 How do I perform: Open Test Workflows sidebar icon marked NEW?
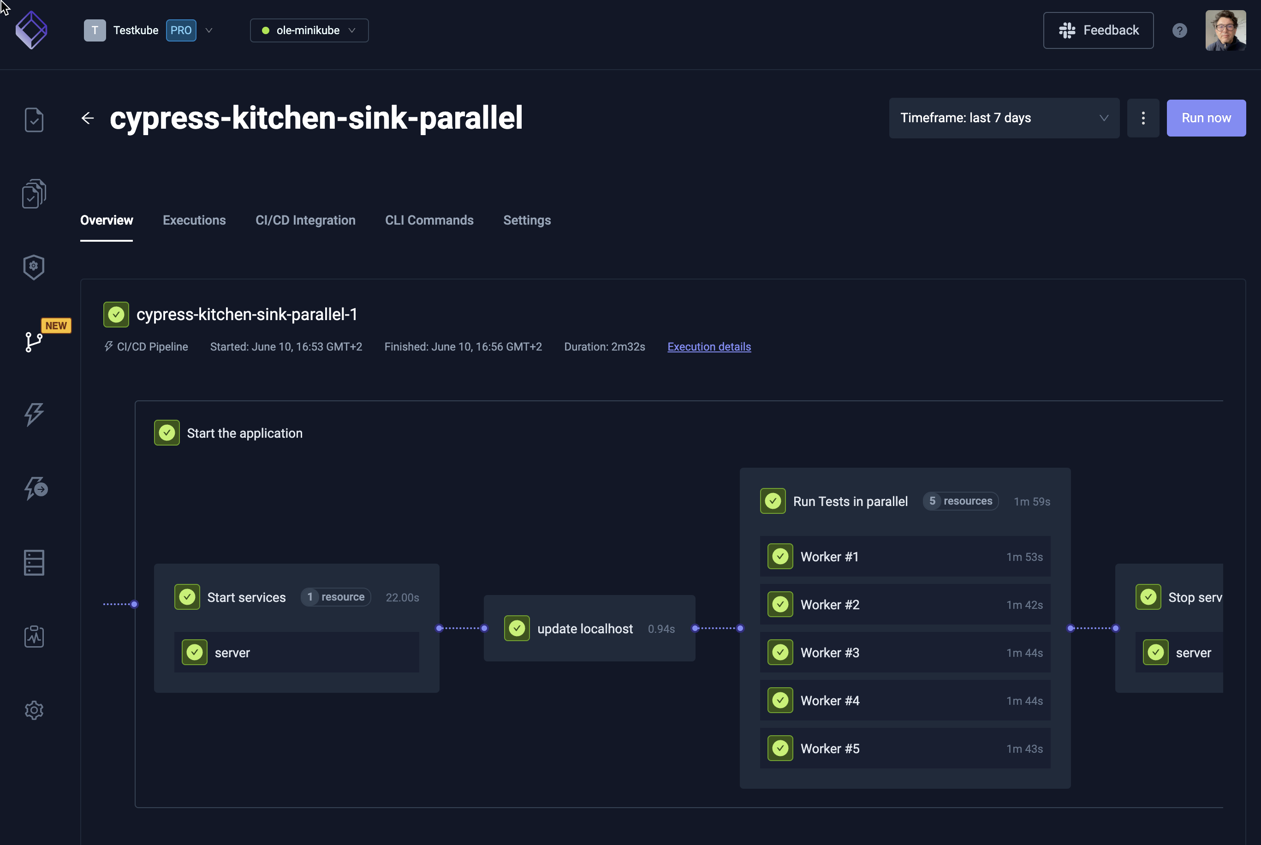coord(34,341)
